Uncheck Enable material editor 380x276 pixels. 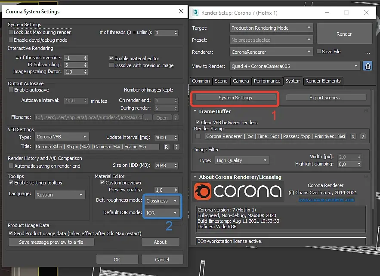pyautogui.click(x=111, y=58)
